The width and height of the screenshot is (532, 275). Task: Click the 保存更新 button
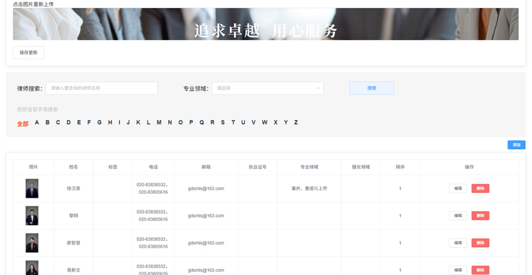point(29,53)
